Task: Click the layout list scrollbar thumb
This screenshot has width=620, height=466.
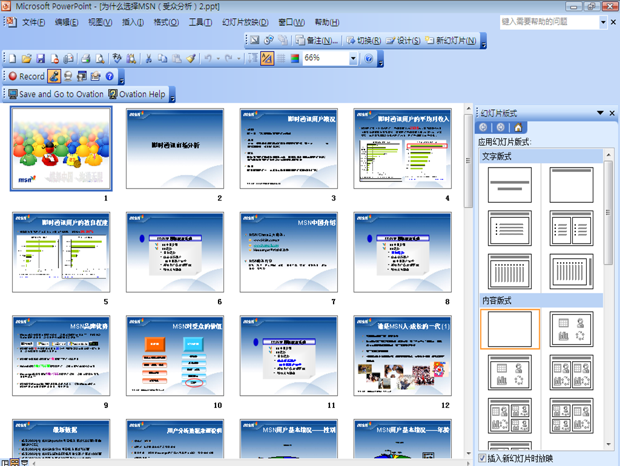Action: (x=608, y=212)
